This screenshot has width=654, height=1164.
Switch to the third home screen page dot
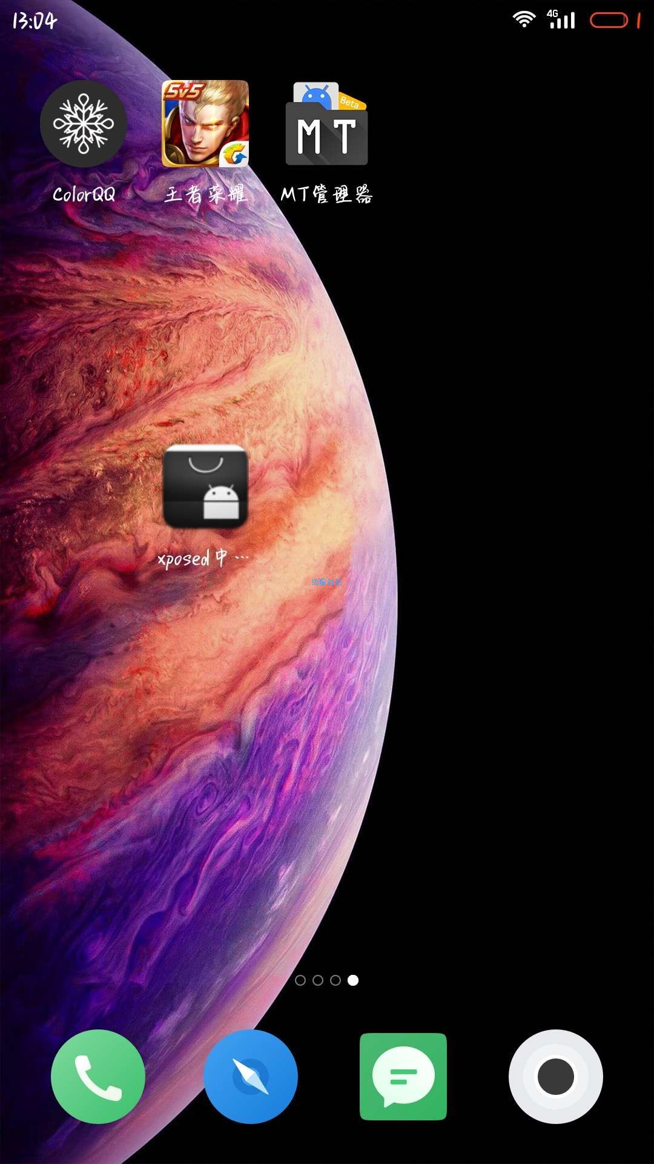(335, 980)
